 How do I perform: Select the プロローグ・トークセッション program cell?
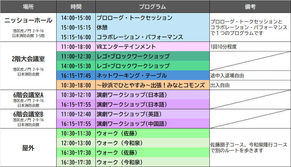(152, 18)
